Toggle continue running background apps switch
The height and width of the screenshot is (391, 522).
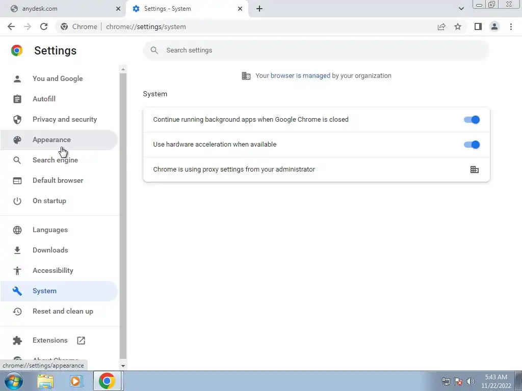point(472,120)
